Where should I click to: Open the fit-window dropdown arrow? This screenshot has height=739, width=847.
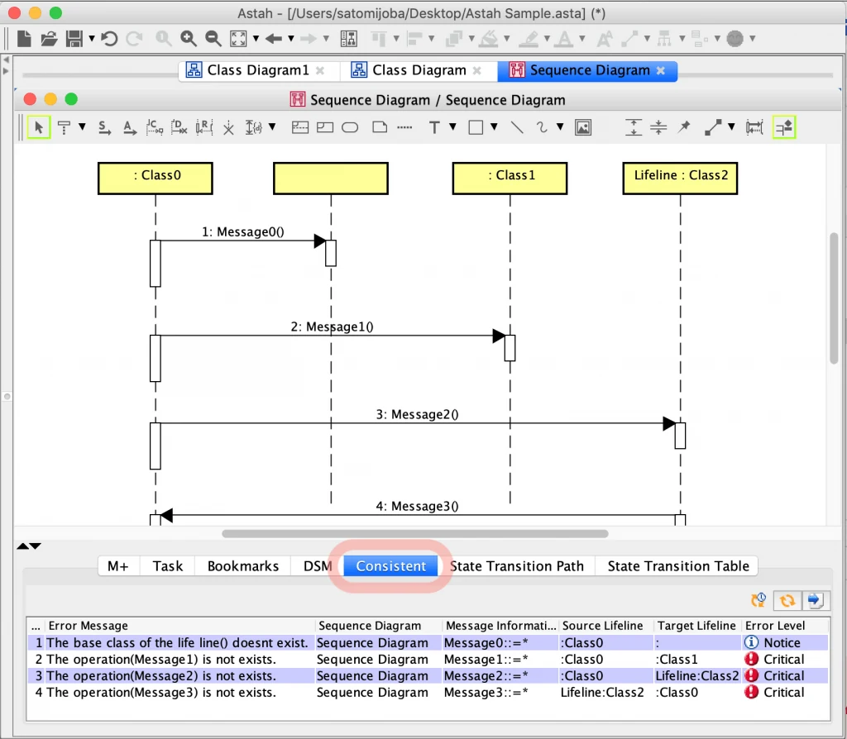tap(256, 38)
